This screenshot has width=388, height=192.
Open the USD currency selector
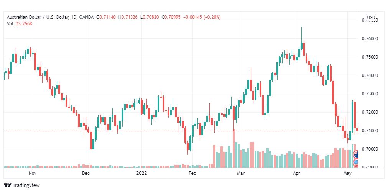[371, 17]
